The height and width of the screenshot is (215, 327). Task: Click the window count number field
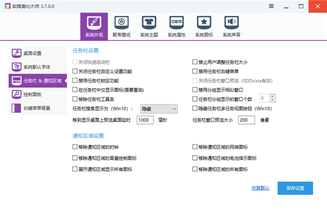pos(265,98)
